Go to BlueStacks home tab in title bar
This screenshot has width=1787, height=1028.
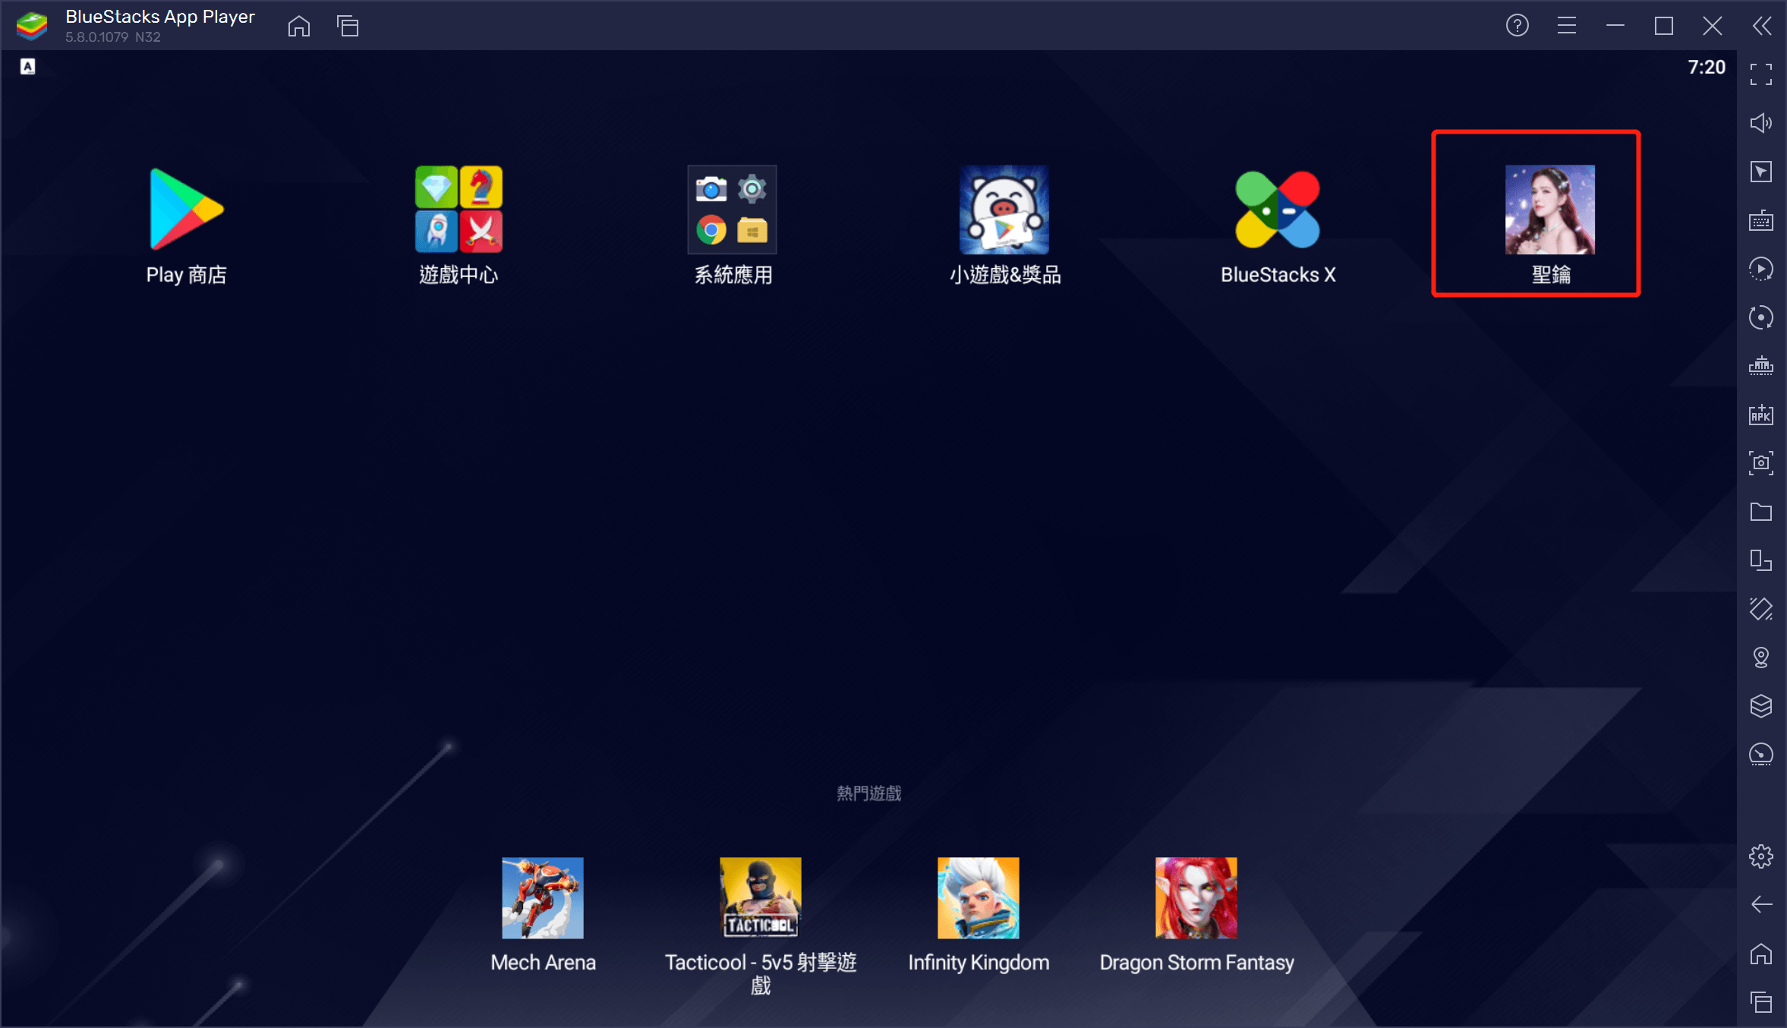(299, 26)
